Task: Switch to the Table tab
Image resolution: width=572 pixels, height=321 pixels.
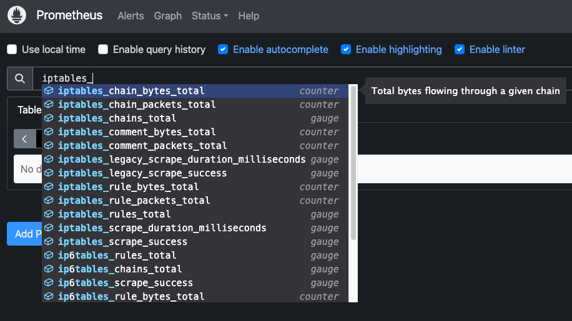Action: click(x=29, y=110)
